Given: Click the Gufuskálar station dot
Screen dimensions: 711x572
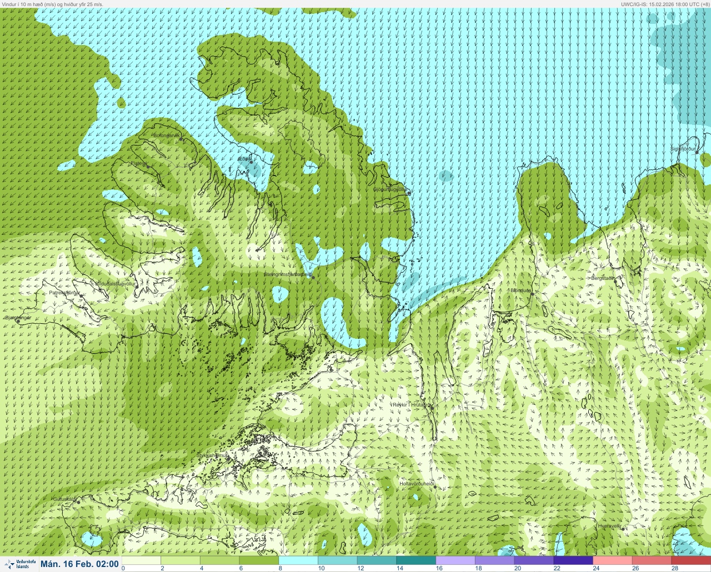Looking at the screenshot, I should pos(79,502).
